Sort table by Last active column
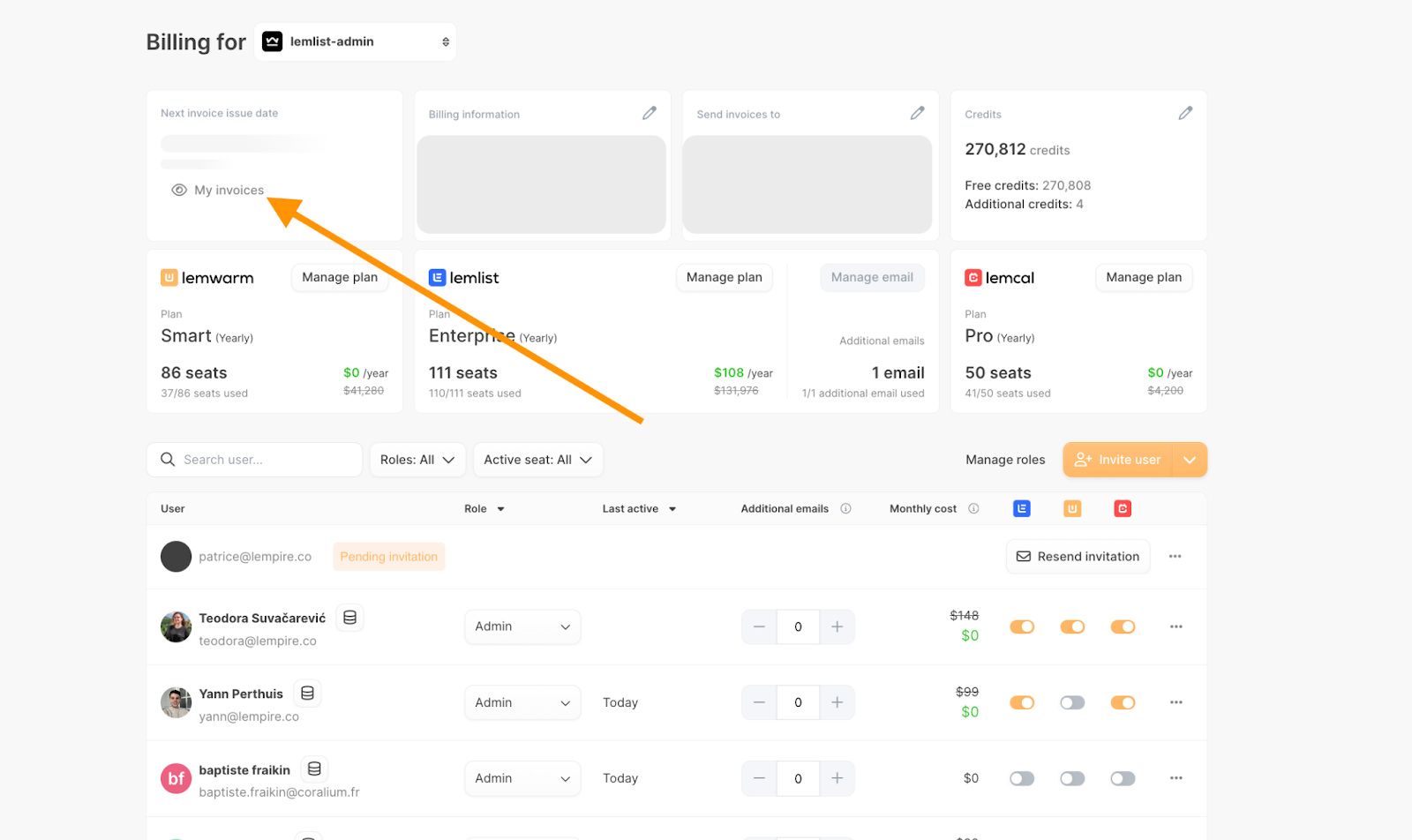The image size is (1412, 840). click(639, 508)
